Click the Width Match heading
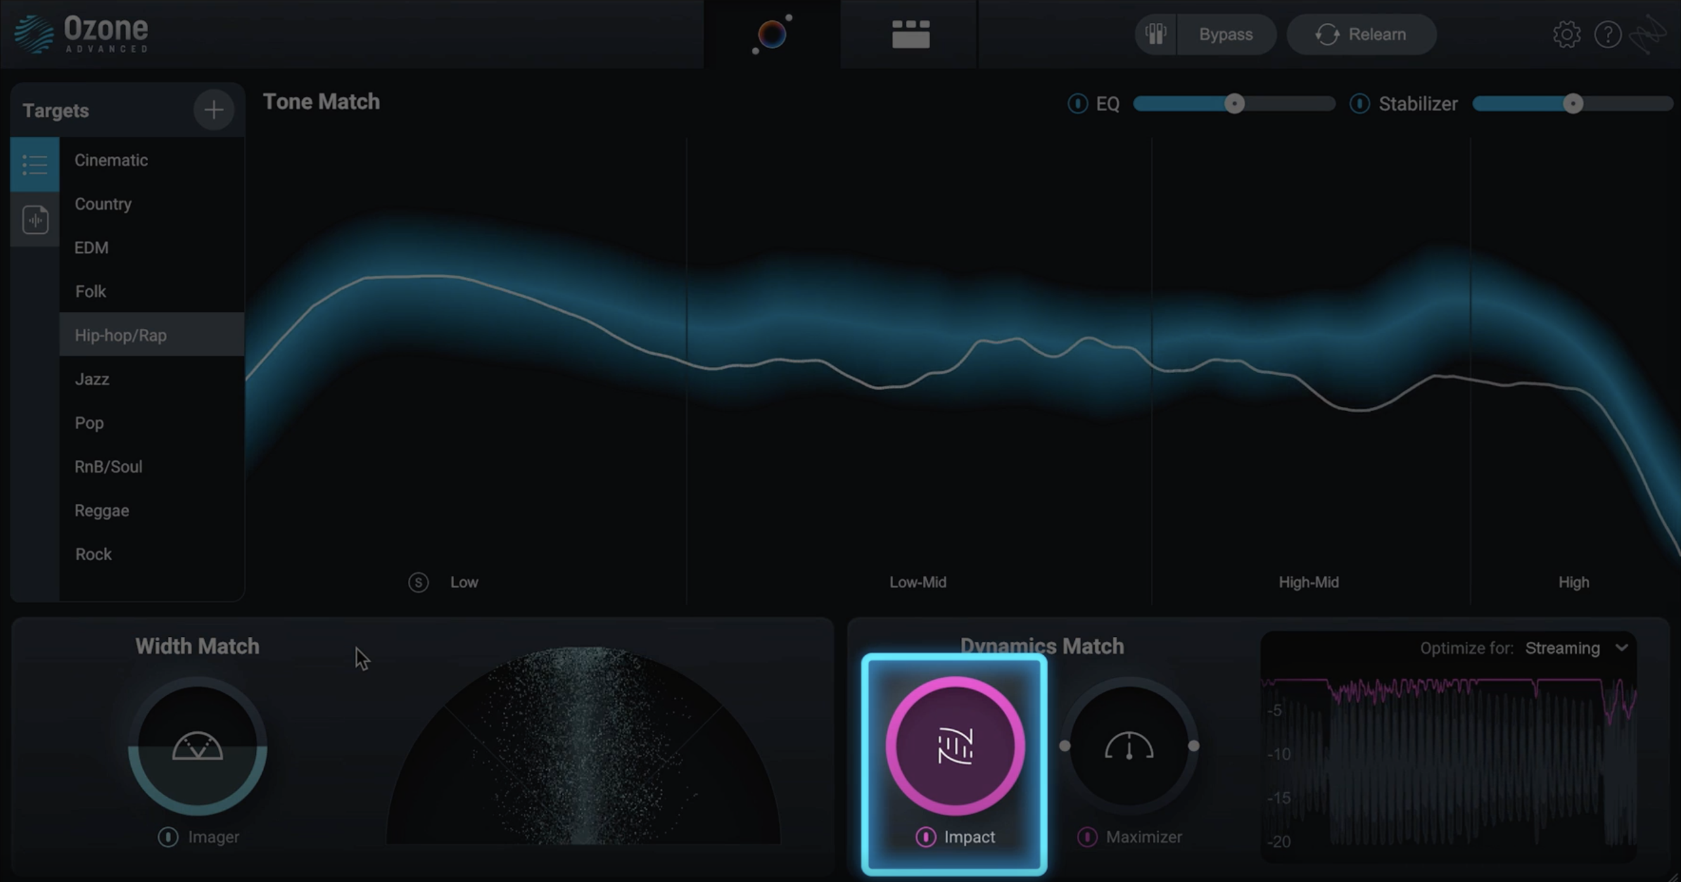 197,646
